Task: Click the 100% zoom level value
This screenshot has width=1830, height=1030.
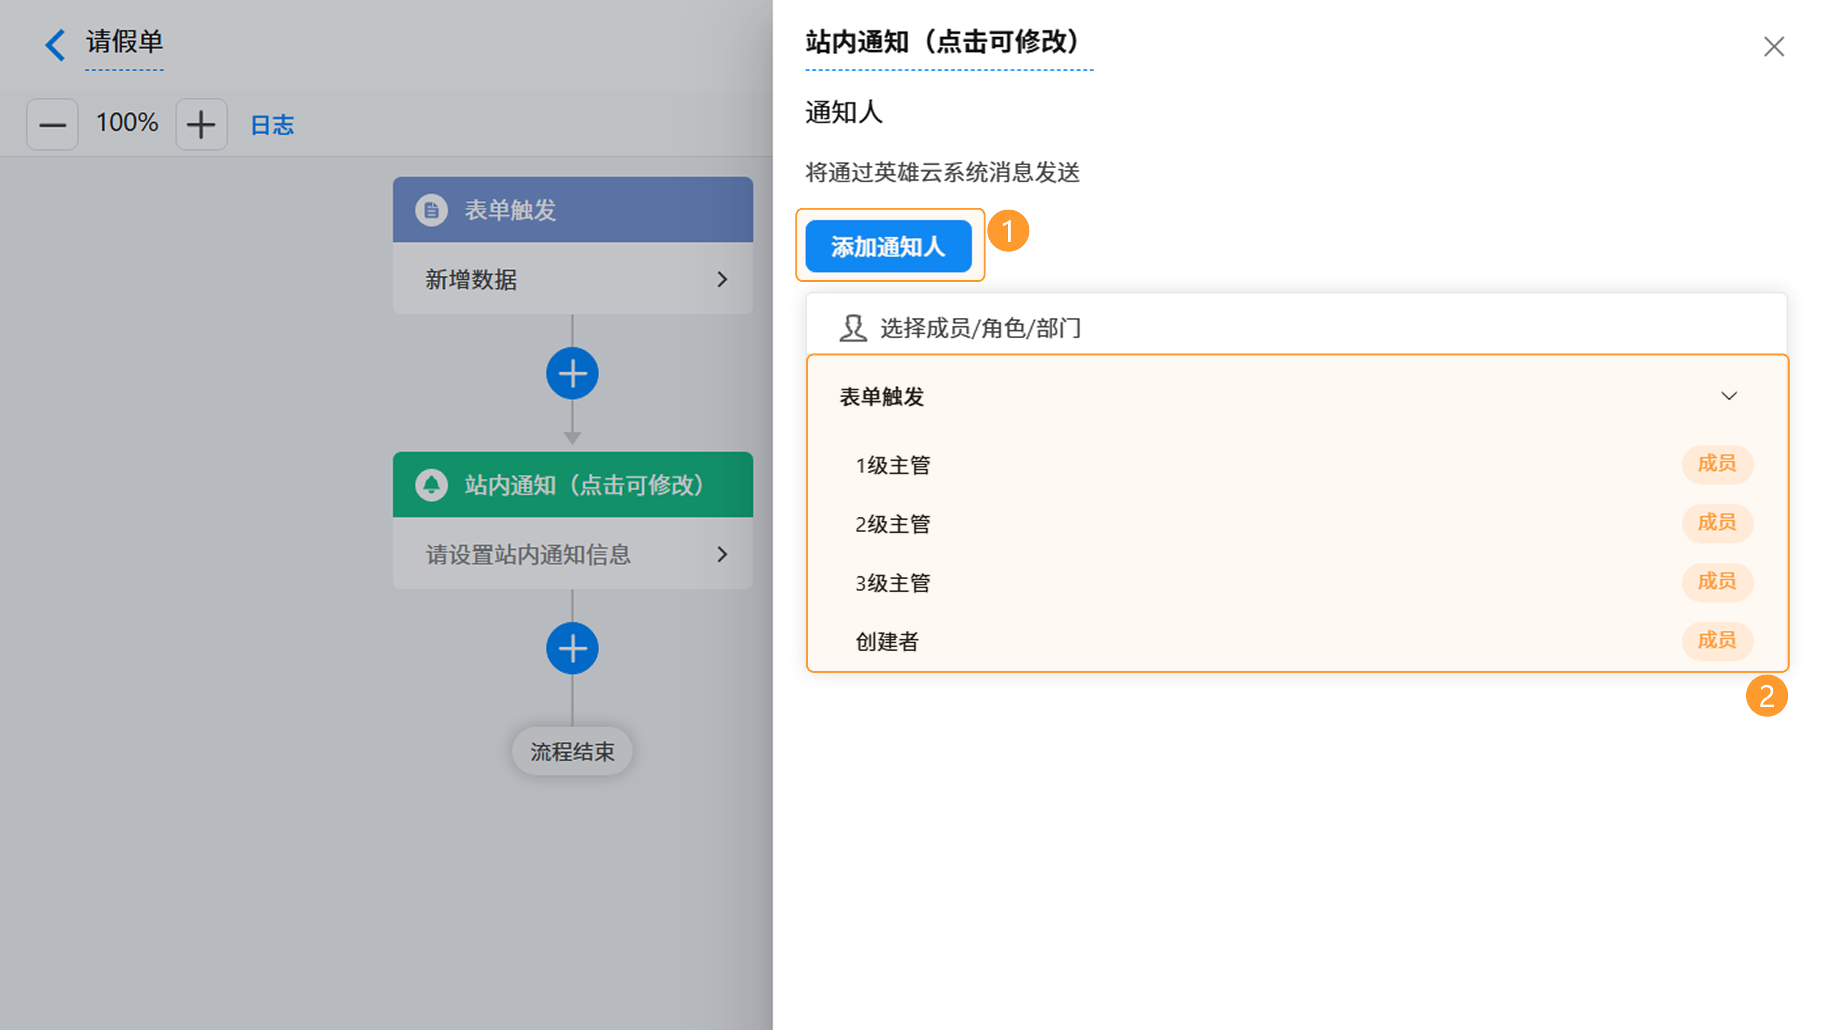Action: pyautogui.click(x=127, y=123)
